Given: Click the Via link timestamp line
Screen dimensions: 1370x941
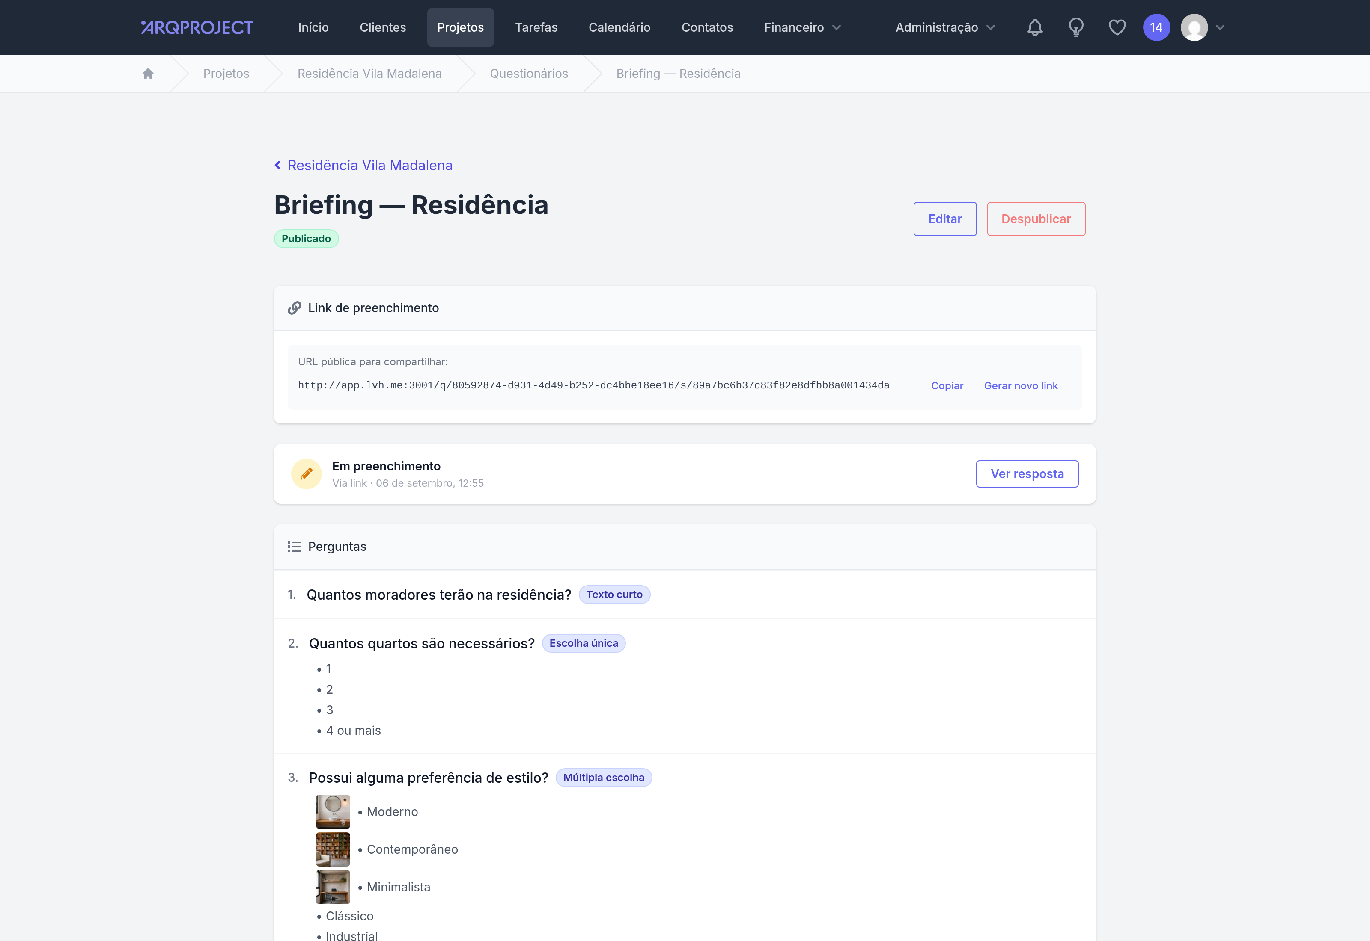Looking at the screenshot, I should pos(408,483).
